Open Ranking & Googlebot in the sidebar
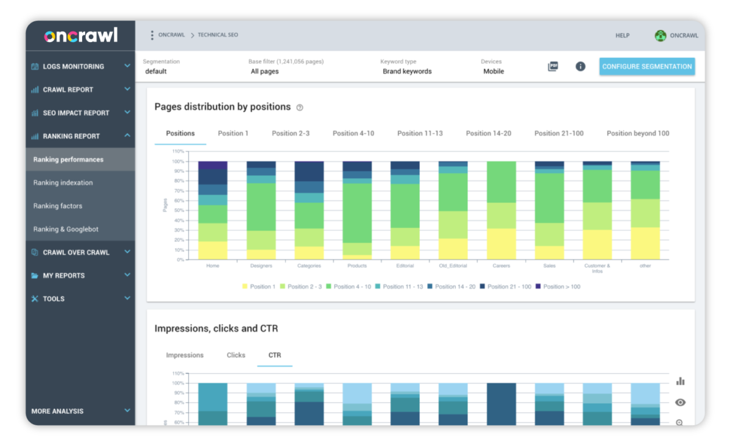The image size is (730, 446). pyautogui.click(x=80, y=229)
